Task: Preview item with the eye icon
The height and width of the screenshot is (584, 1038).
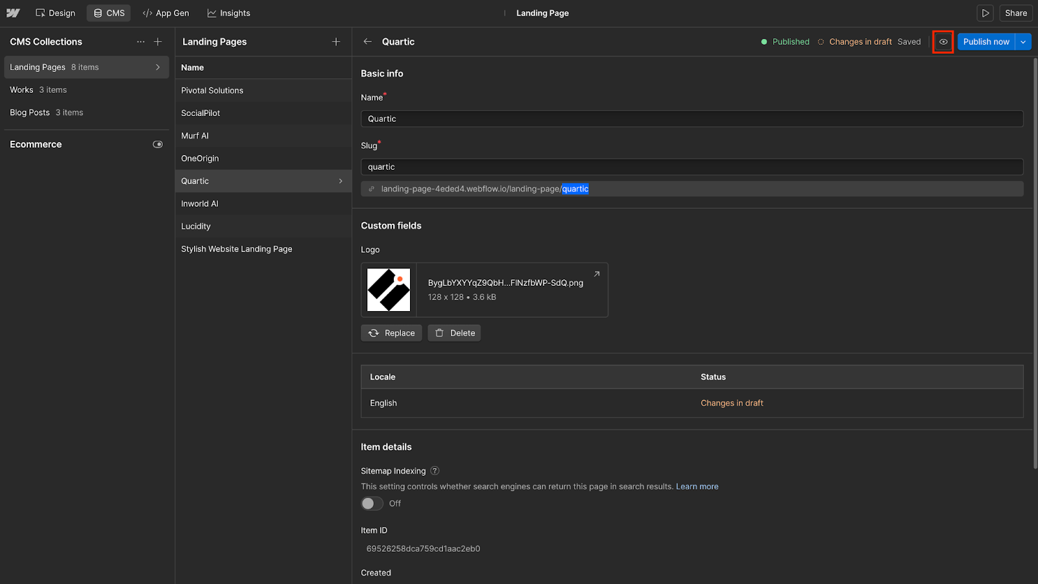Action: pos(943,41)
